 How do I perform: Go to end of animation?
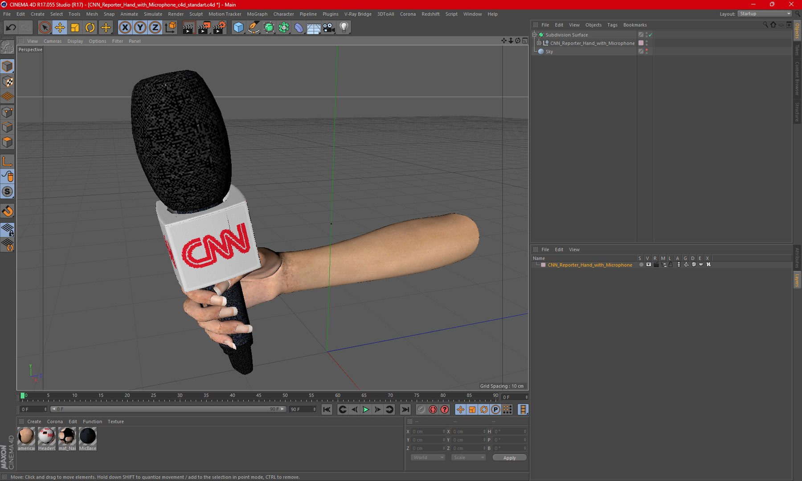[405, 409]
